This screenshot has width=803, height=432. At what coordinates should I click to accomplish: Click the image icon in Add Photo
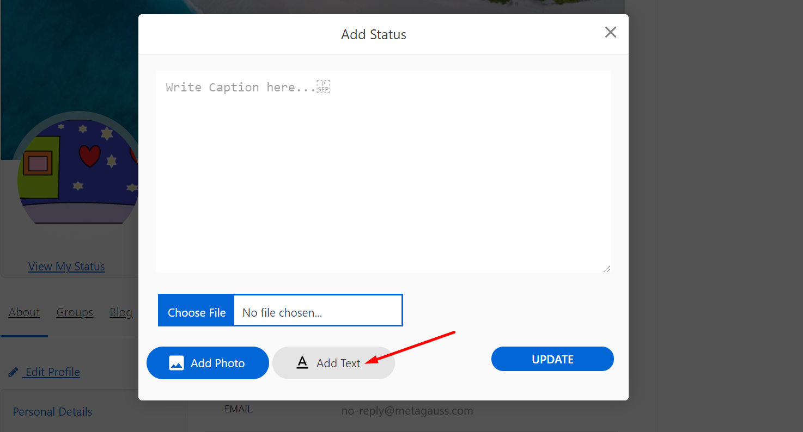(x=177, y=363)
